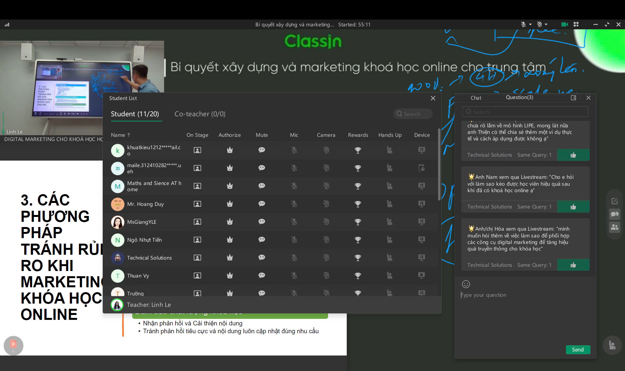
Task: Switch to the Chat tab
Action: point(476,98)
